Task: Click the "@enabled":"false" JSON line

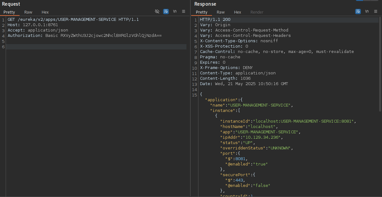Action: point(248,186)
